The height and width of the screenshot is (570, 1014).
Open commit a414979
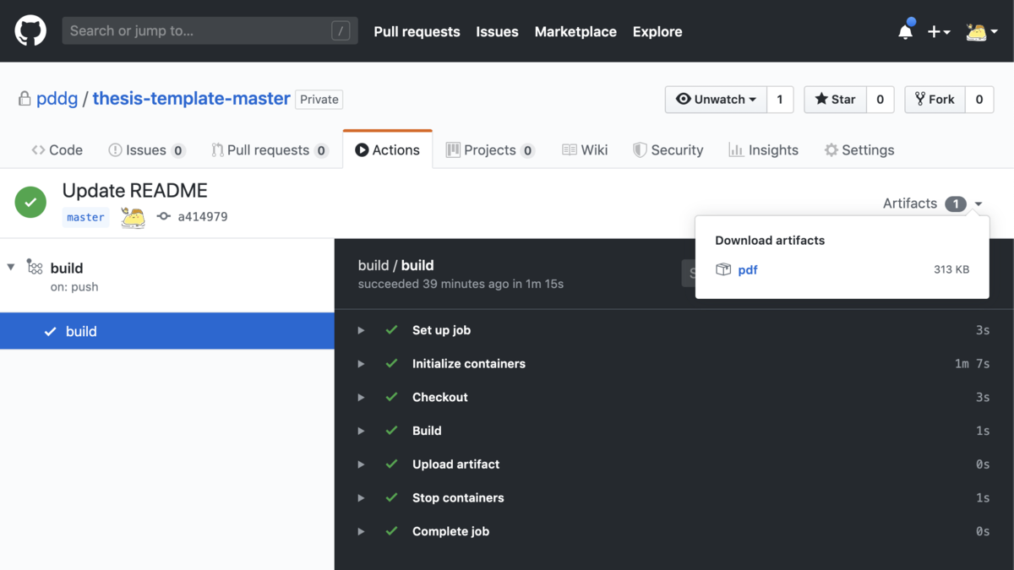point(202,217)
